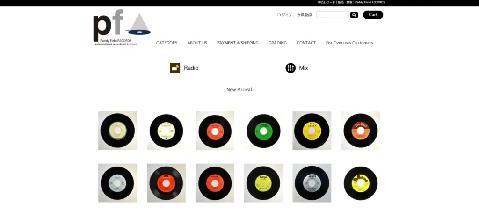This screenshot has width=479, height=211.
Task: Open the GRADING menu item
Action: coord(277,43)
